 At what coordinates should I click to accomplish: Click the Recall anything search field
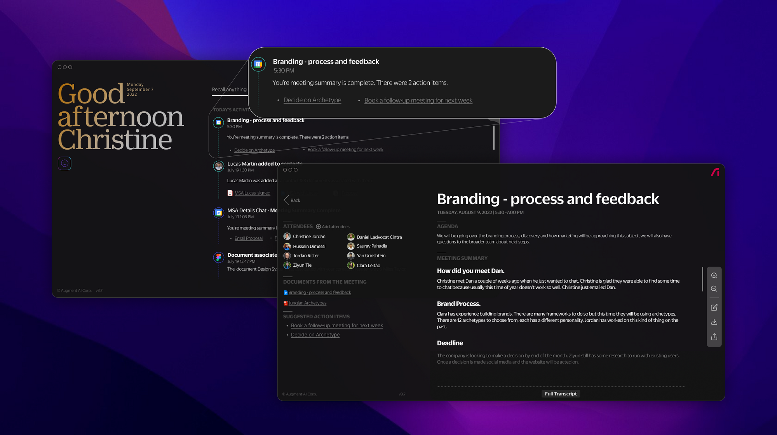[x=229, y=90]
